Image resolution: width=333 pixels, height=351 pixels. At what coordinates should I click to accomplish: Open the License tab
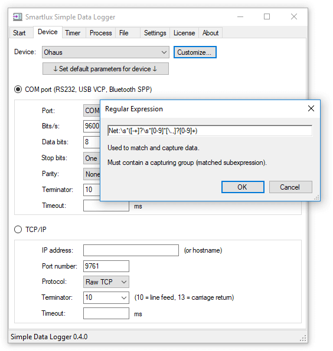[x=184, y=33]
